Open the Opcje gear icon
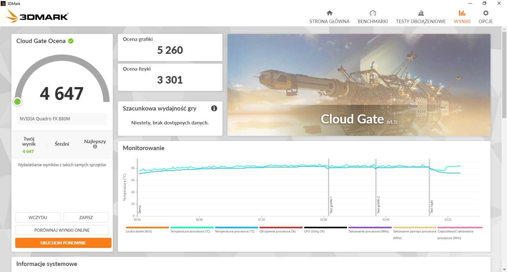507x272 pixels. 486,13
